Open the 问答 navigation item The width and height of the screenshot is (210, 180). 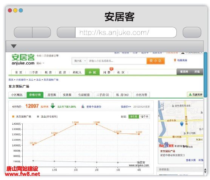click(107, 72)
